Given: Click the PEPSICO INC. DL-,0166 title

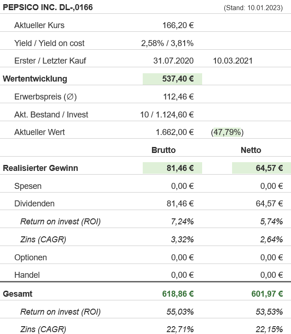Looking at the screenshot, I should pos(47,7).
